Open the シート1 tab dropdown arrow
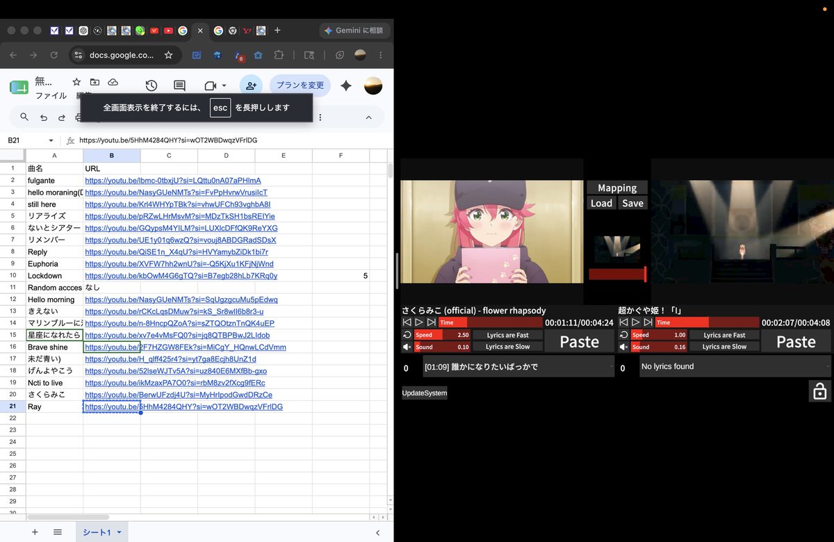 119,532
